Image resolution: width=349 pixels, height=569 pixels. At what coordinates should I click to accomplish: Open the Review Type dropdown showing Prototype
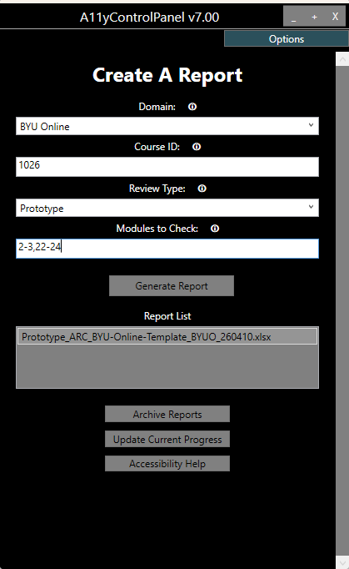point(167,208)
